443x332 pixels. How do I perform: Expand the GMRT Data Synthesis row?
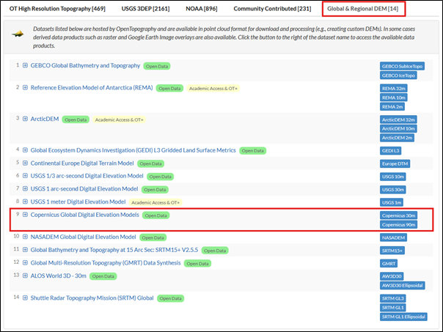(x=25, y=263)
